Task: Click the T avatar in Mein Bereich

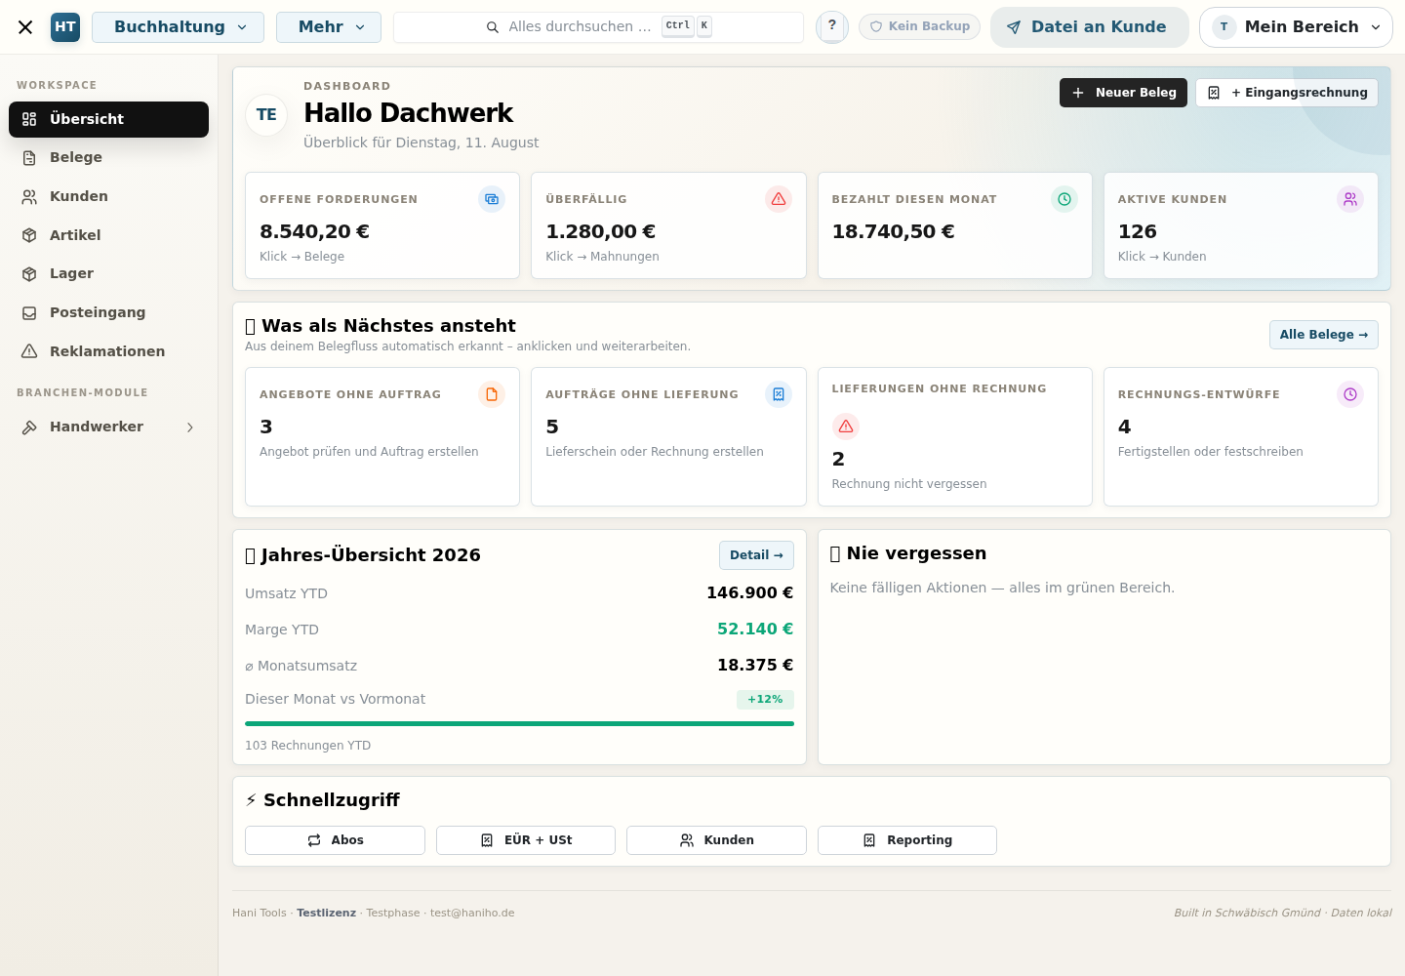Action: (x=1224, y=27)
